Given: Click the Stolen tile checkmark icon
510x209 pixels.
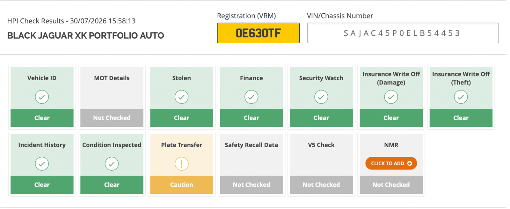Looking at the screenshot, I should tap(181, 97).
